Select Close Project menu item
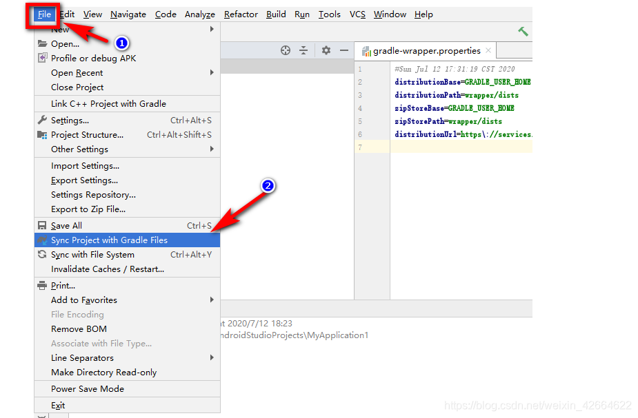This screenshot has height=418, width=638. click(128, 87)
